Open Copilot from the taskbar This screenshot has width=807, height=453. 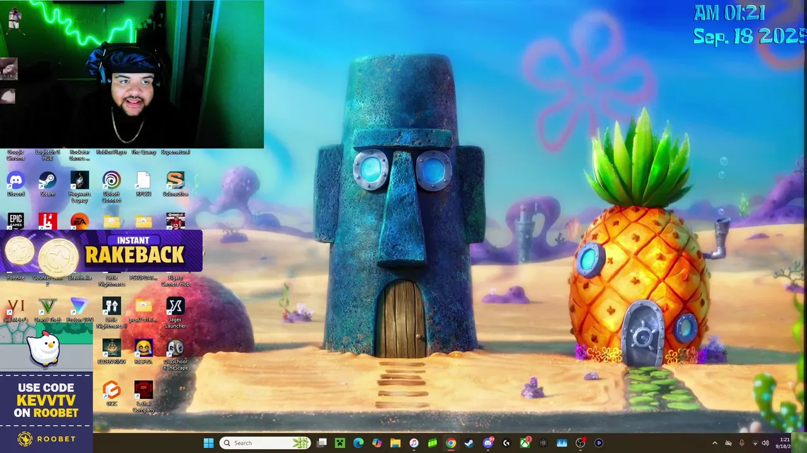point(376,443)
